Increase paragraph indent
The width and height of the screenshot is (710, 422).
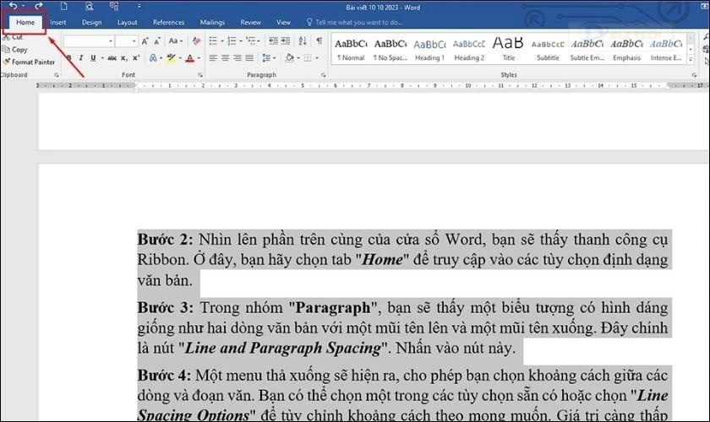pos(286,41)
